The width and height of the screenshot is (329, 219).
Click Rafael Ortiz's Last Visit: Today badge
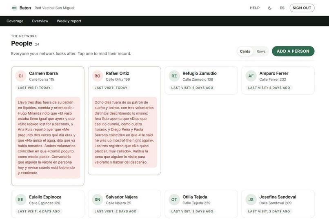(111, 88)
